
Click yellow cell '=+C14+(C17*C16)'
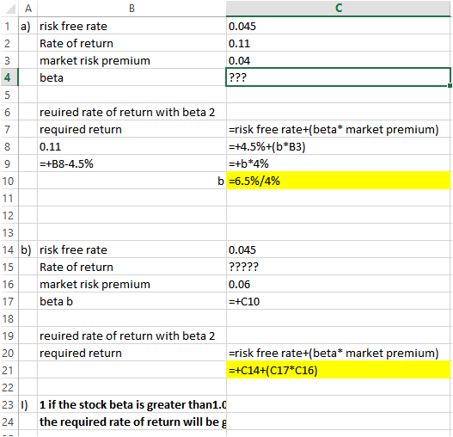click(339, 370)
